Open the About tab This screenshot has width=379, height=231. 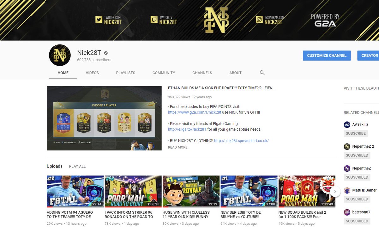tap(235, 73)
